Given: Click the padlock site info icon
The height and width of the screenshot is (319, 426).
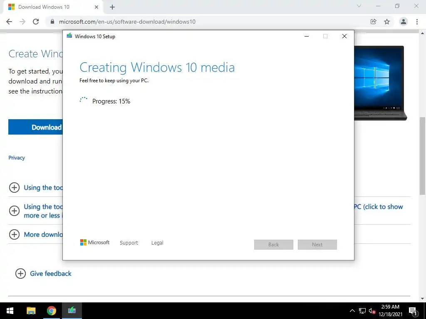Looking at the screenshot, I should pyautogui.click(x=52, y=22).
